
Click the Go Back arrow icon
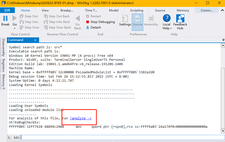click(78, 18)
